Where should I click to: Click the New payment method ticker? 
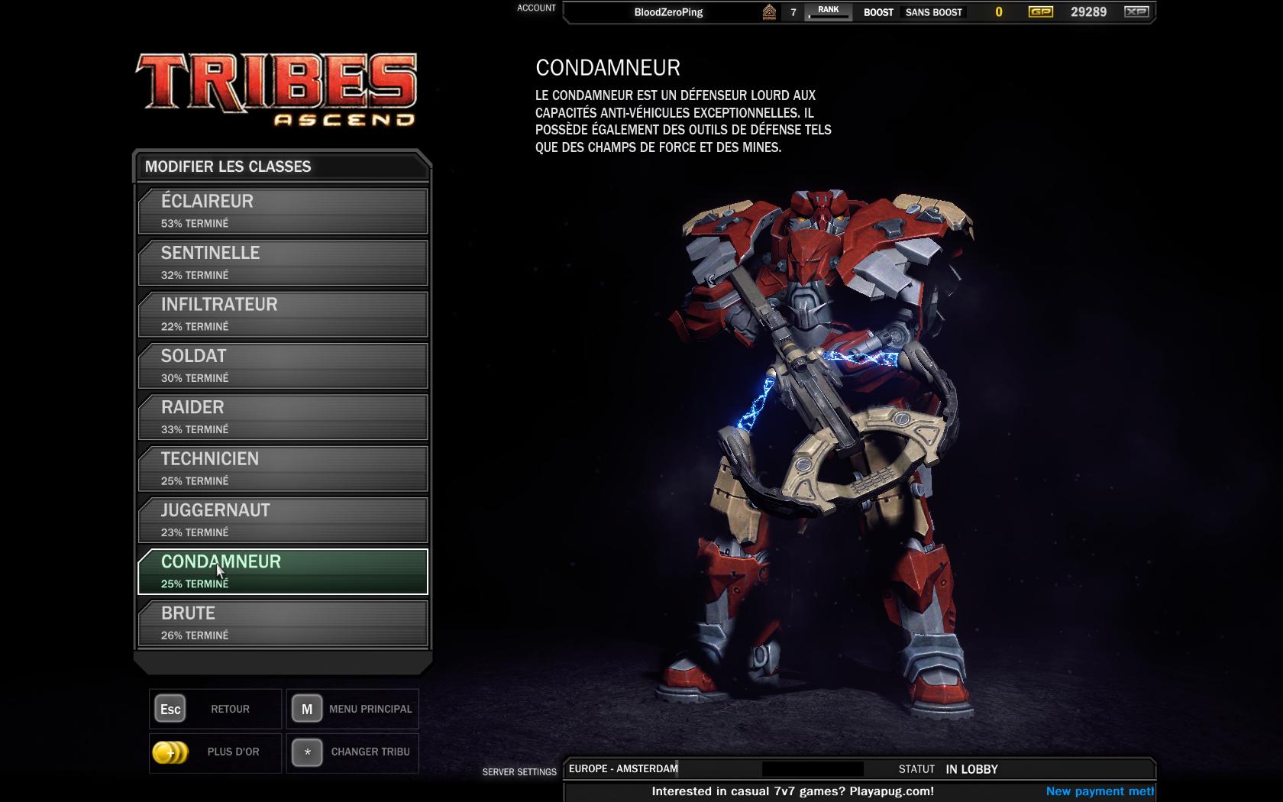coord(1100,791)
